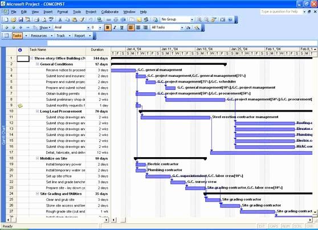318x230 pixels.
Task: Click in the help question box
Action: coord(282,12)
